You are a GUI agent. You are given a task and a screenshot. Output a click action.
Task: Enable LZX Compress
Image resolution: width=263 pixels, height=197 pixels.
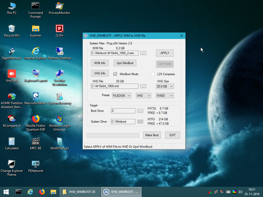(x=153, y=74)
